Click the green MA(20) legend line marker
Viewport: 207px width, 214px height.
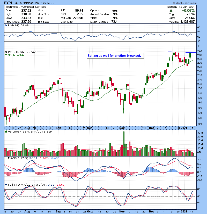click(6, 55)
